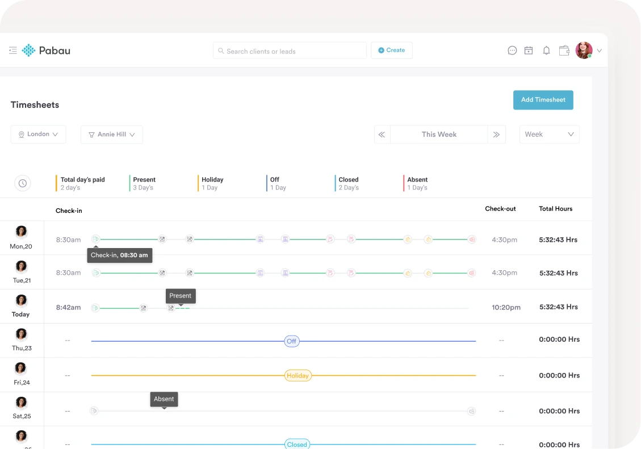Viewport: 641px width, 449px height.
Task: Click Monday's check-out marker icon
Action: (471, 240)
